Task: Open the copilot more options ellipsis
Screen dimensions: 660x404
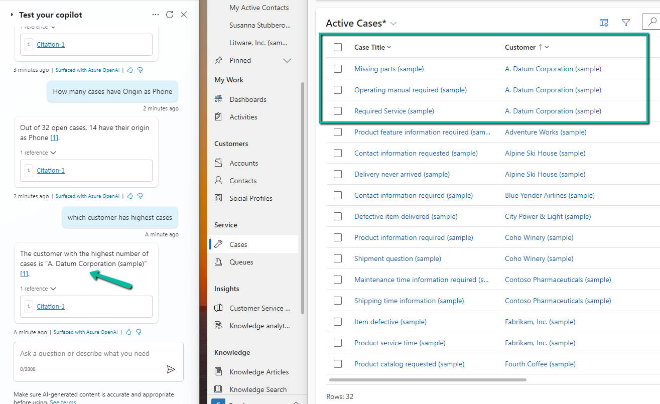Action: click(x=156, y=15)
